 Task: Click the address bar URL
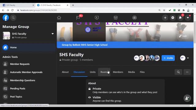(39, 10)
